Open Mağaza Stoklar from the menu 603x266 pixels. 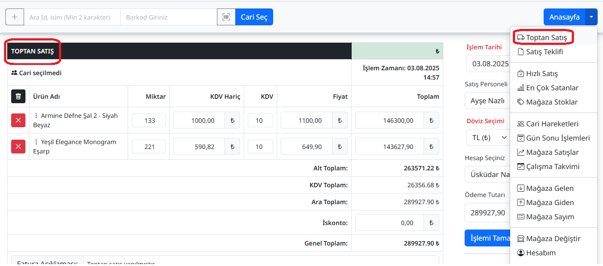(x=552, y=102)
